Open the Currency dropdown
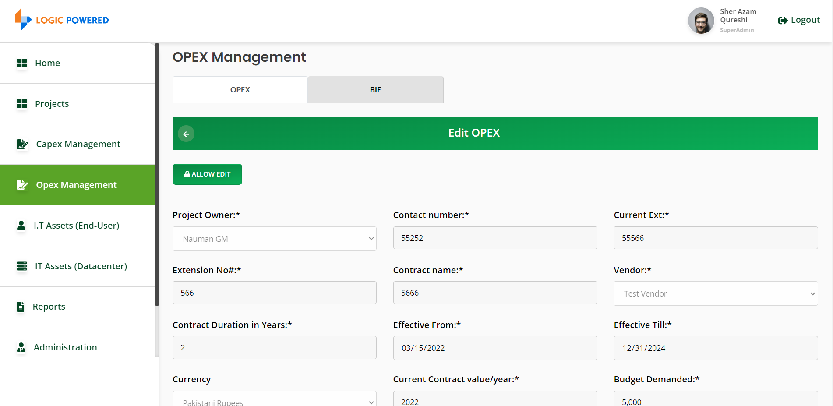 [x=275, y=399]
